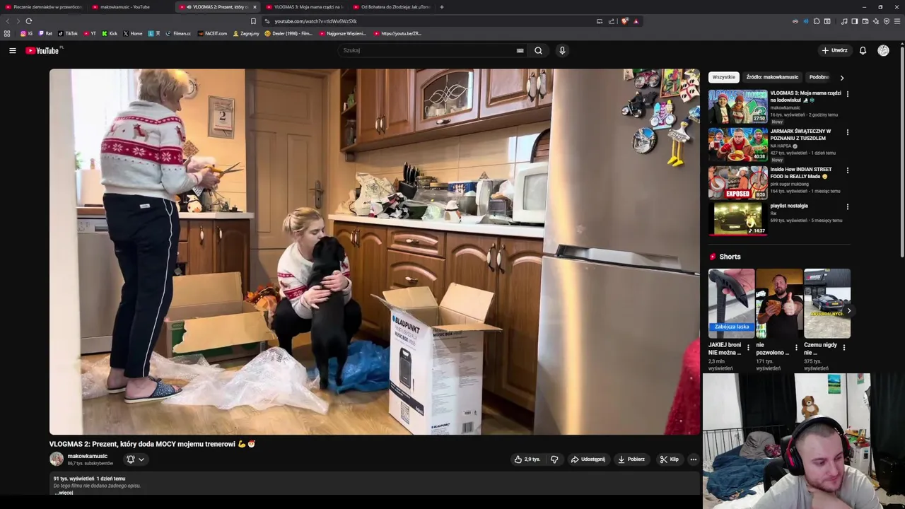Select the Podobne filter chip

click(819, 77)
